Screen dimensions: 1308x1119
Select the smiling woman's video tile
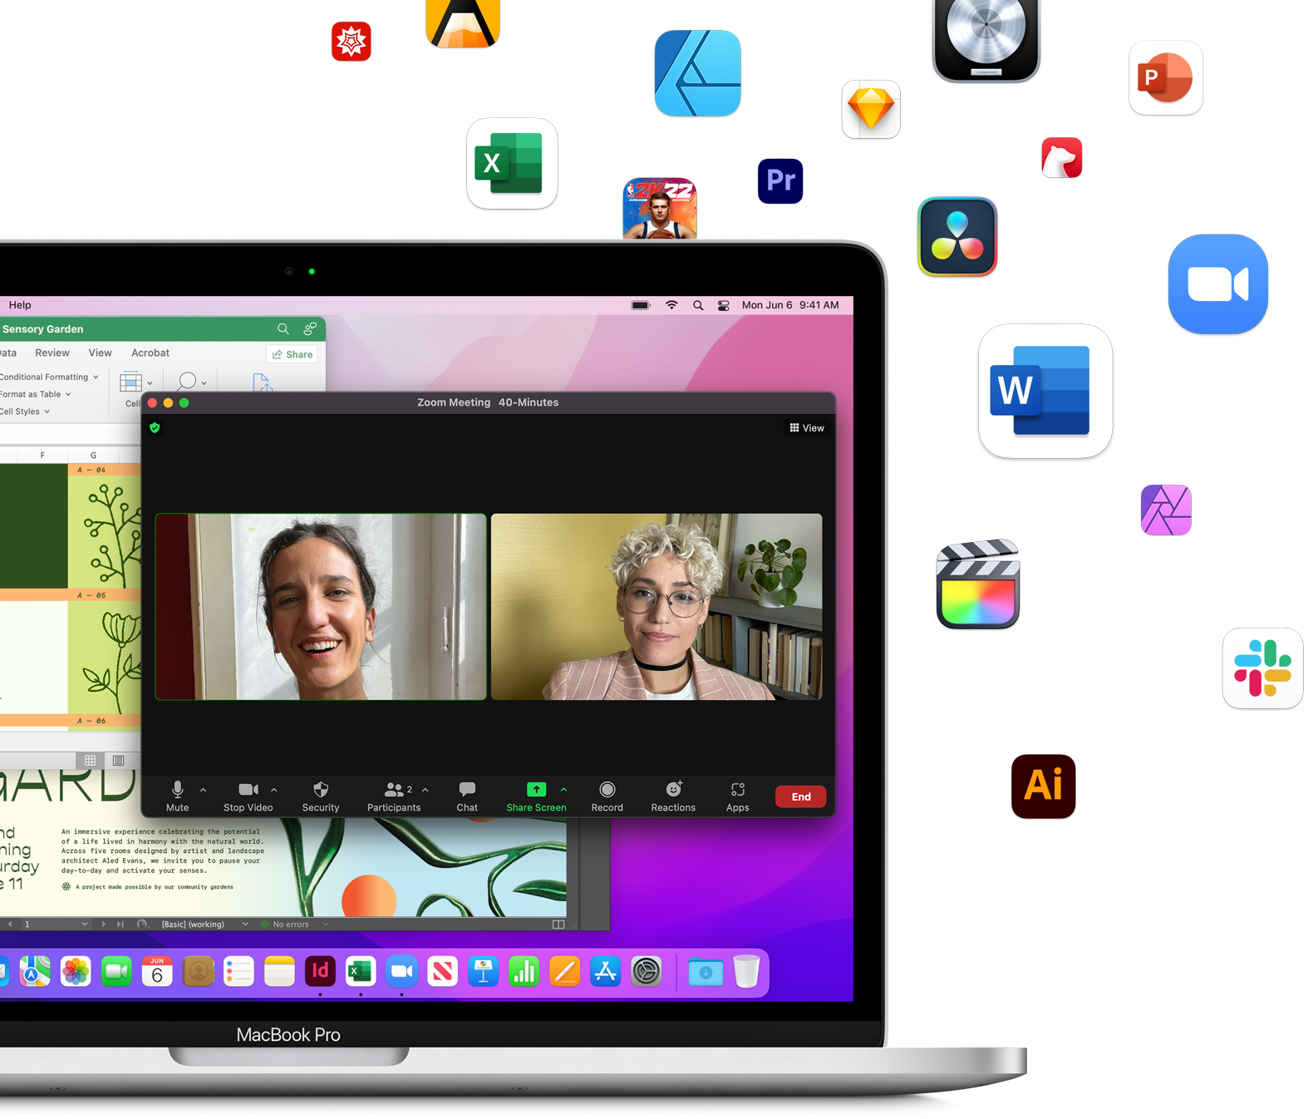tap(321, 607)
